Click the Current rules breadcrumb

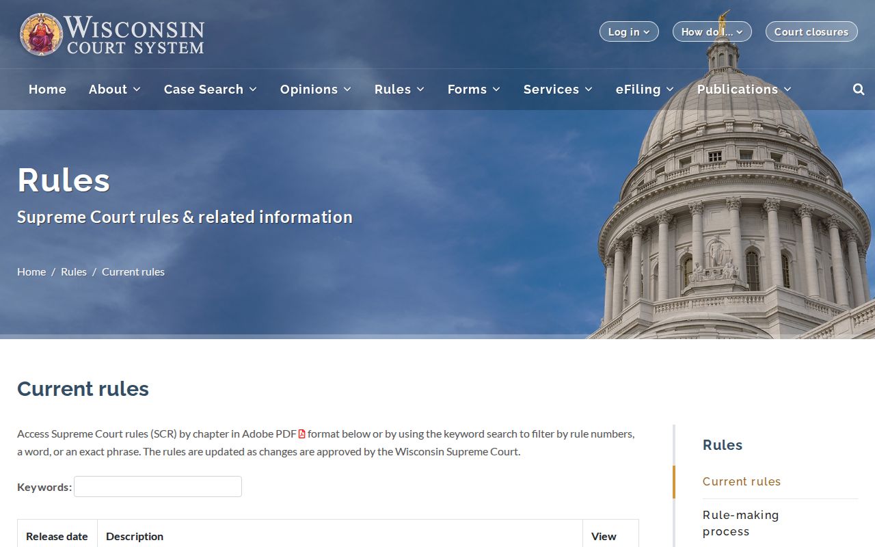[x=133, y=271]
